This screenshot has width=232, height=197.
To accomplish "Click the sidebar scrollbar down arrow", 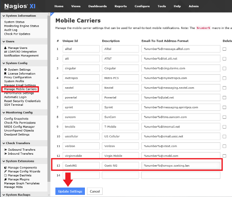I will (49, 195).
